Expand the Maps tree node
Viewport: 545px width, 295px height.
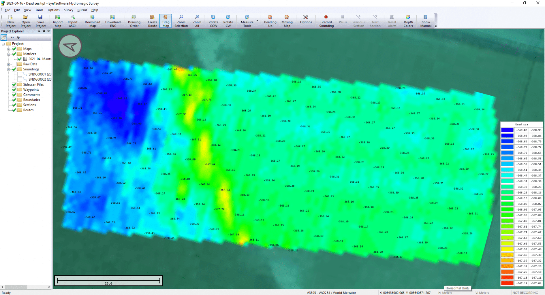[x=9, y=49]
